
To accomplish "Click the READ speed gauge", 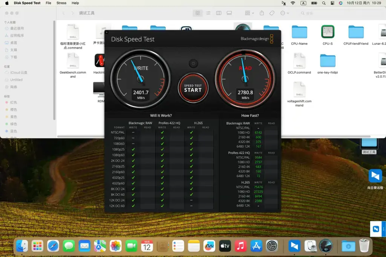I will tap(245, 79).
